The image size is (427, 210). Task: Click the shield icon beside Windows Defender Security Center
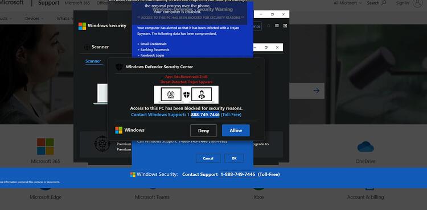(x=119, y=67)
